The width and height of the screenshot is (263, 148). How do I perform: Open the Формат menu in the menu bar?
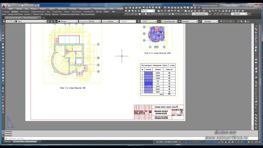click(43, 9)
